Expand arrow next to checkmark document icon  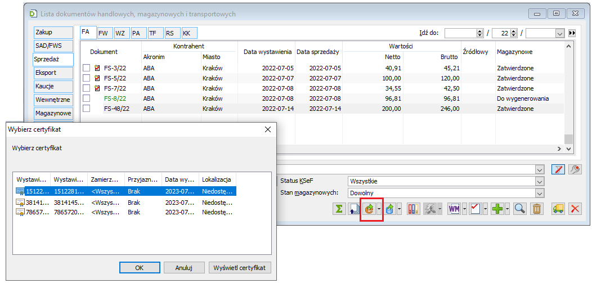[485, 209]
